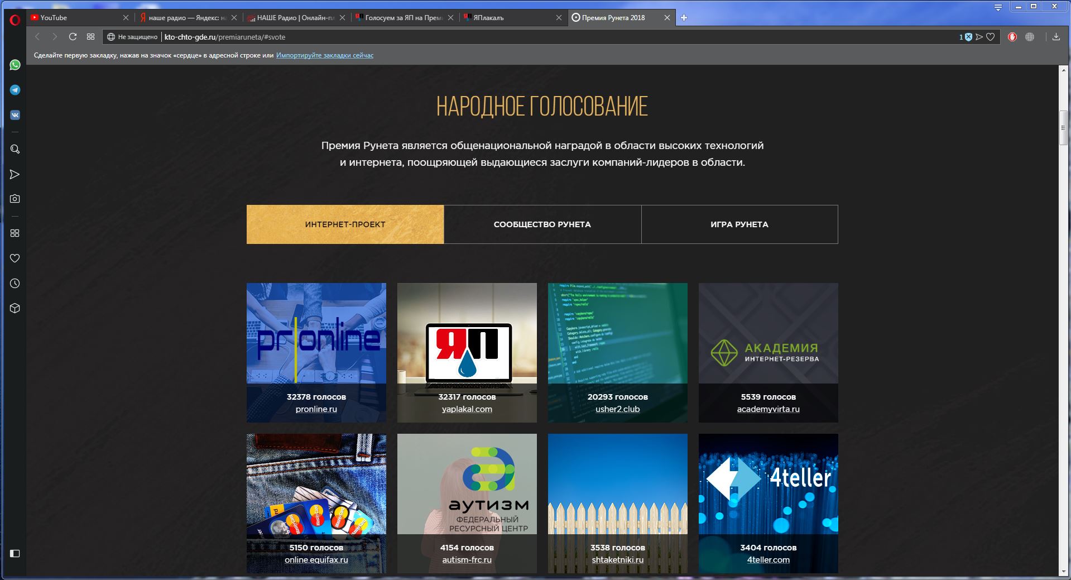Go forward to the next page

(55, 37)
